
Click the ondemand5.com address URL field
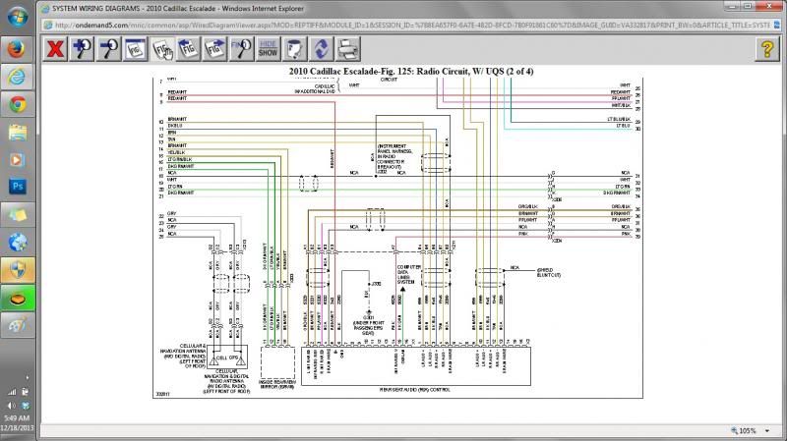point(411,26)
